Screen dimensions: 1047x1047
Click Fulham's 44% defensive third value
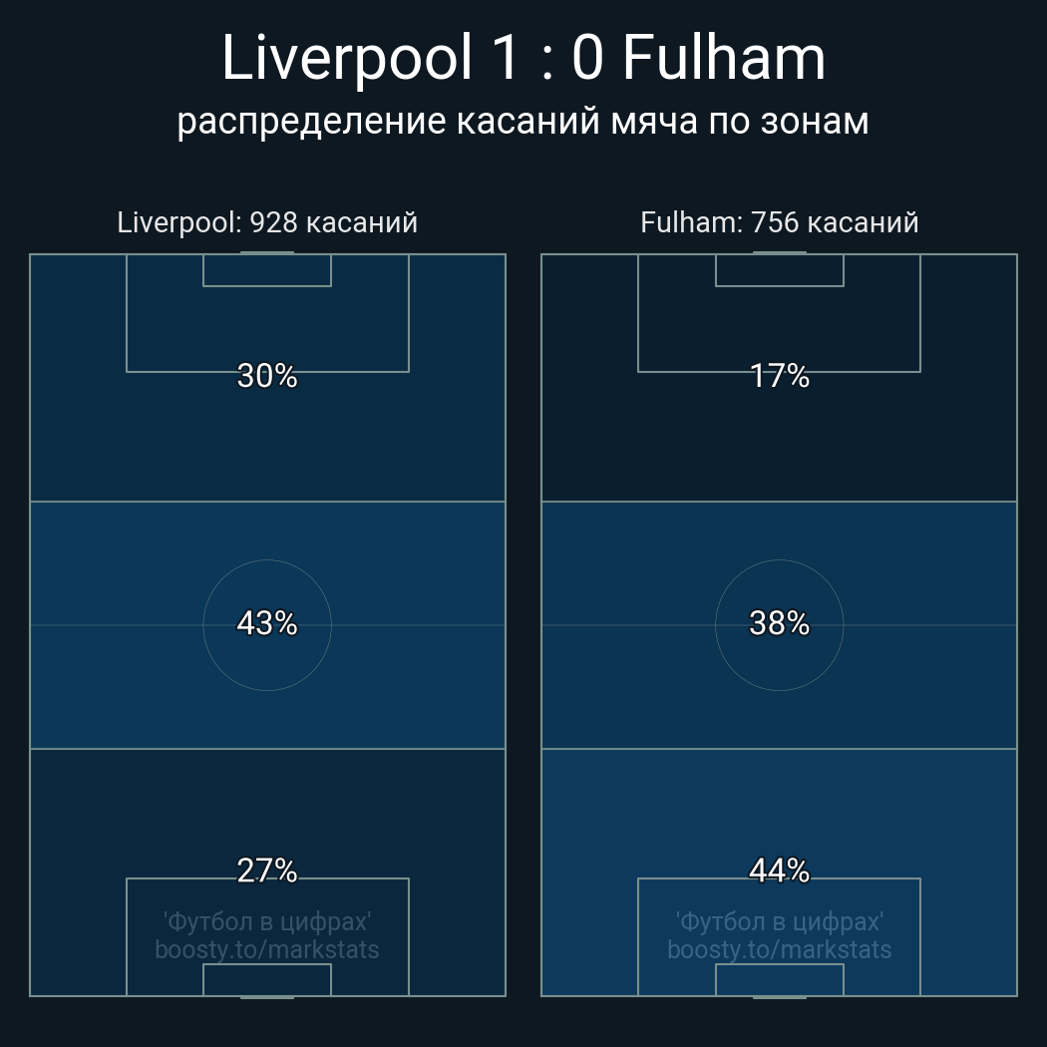pyautogui.click(x=780, y=871)
